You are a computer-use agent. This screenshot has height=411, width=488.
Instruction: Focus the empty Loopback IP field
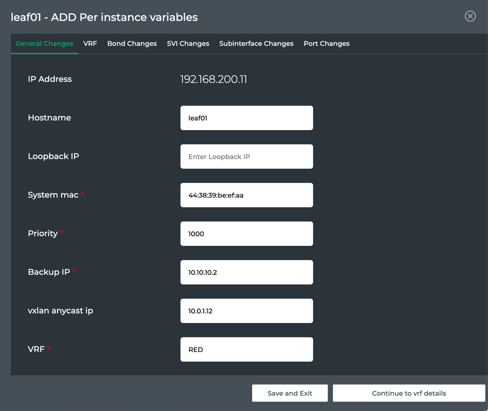(x=247, y=156)
